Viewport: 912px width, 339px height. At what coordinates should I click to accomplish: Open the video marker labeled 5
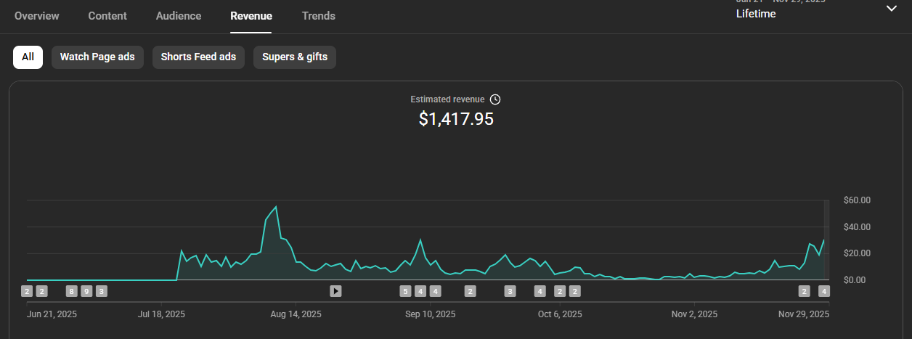click(405, 291)
